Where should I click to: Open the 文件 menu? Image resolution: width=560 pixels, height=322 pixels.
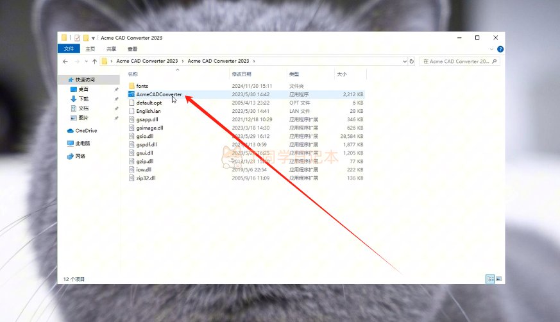pos(69,49)
